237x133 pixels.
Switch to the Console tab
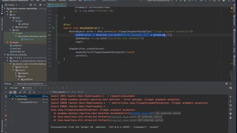[x=27, y=88]
